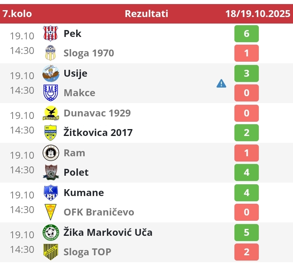Open the Polet team name link
This screenshot has height=263, width=293.
(x=76, y=172)
